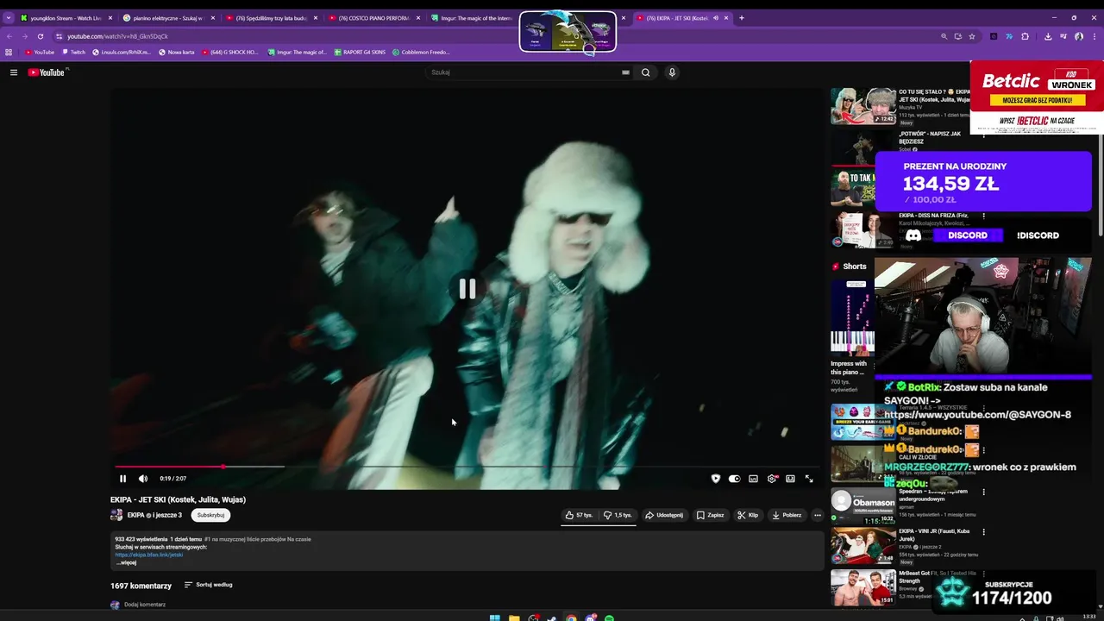The image size is (1104, 621).
Task: Switch to theater mode
Action: pos(790,479)
